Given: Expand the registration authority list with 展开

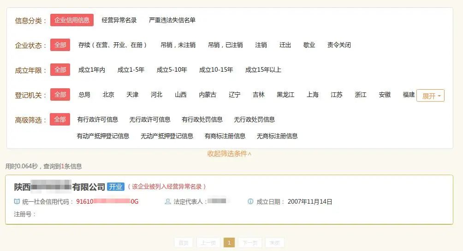Looking at the screenshot, I should tap(430, 96).
